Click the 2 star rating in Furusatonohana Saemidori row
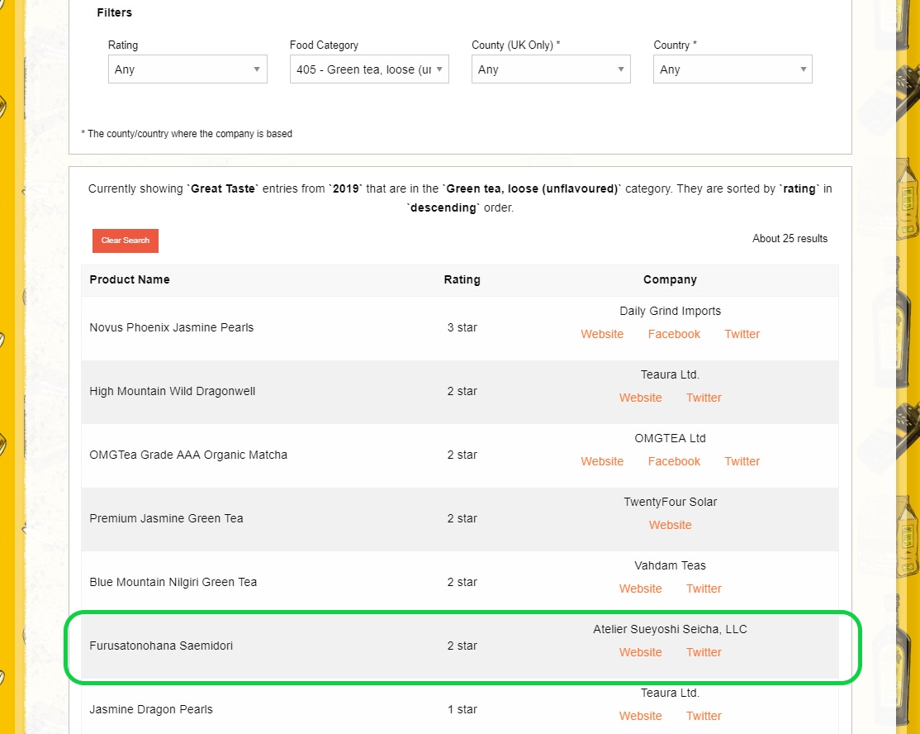 point(462,646)
